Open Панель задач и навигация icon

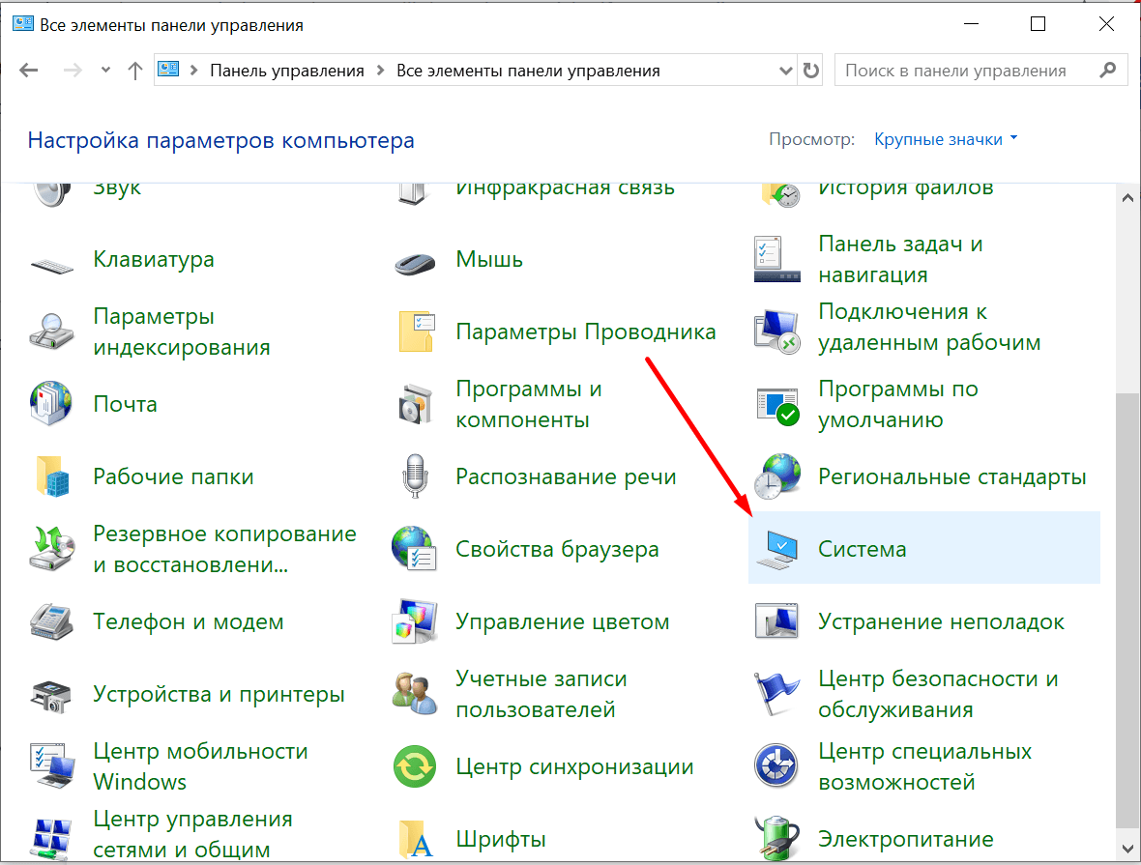pos(777,259)
